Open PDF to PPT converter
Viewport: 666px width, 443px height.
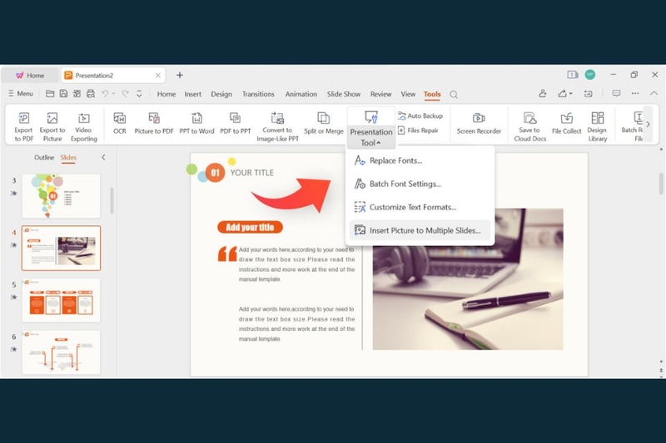[236, 123]
